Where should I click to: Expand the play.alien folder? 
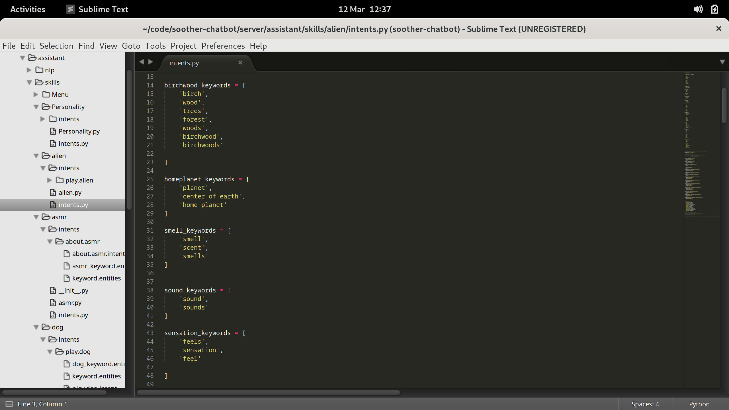(x=50, y=180)
